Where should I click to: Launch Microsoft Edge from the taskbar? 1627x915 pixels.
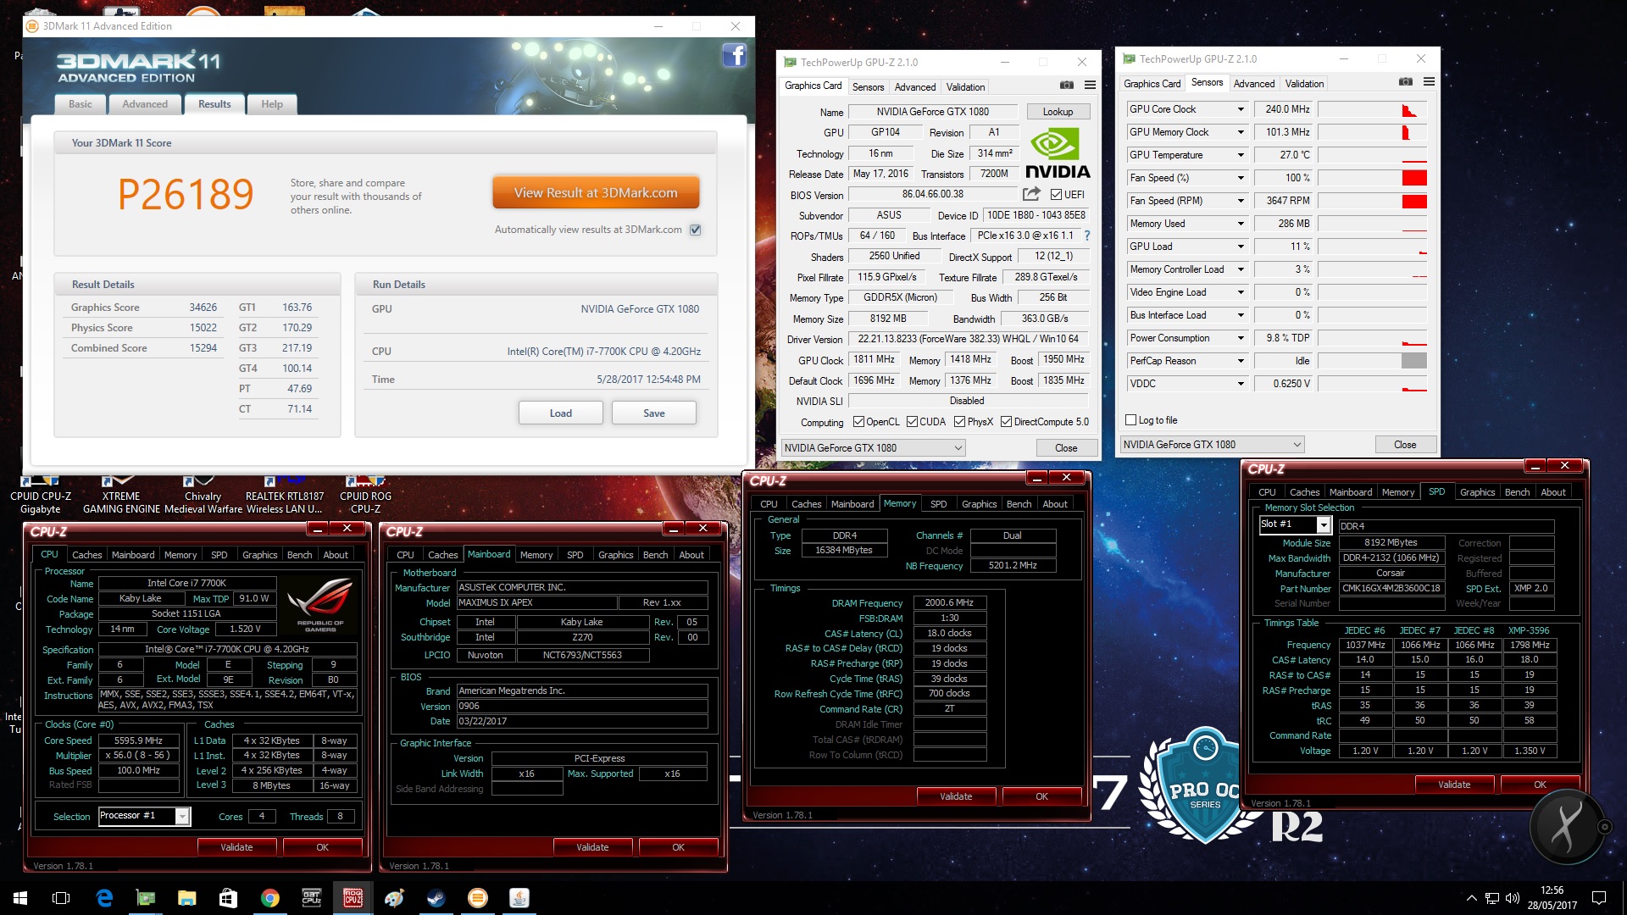tap(104, 898)
